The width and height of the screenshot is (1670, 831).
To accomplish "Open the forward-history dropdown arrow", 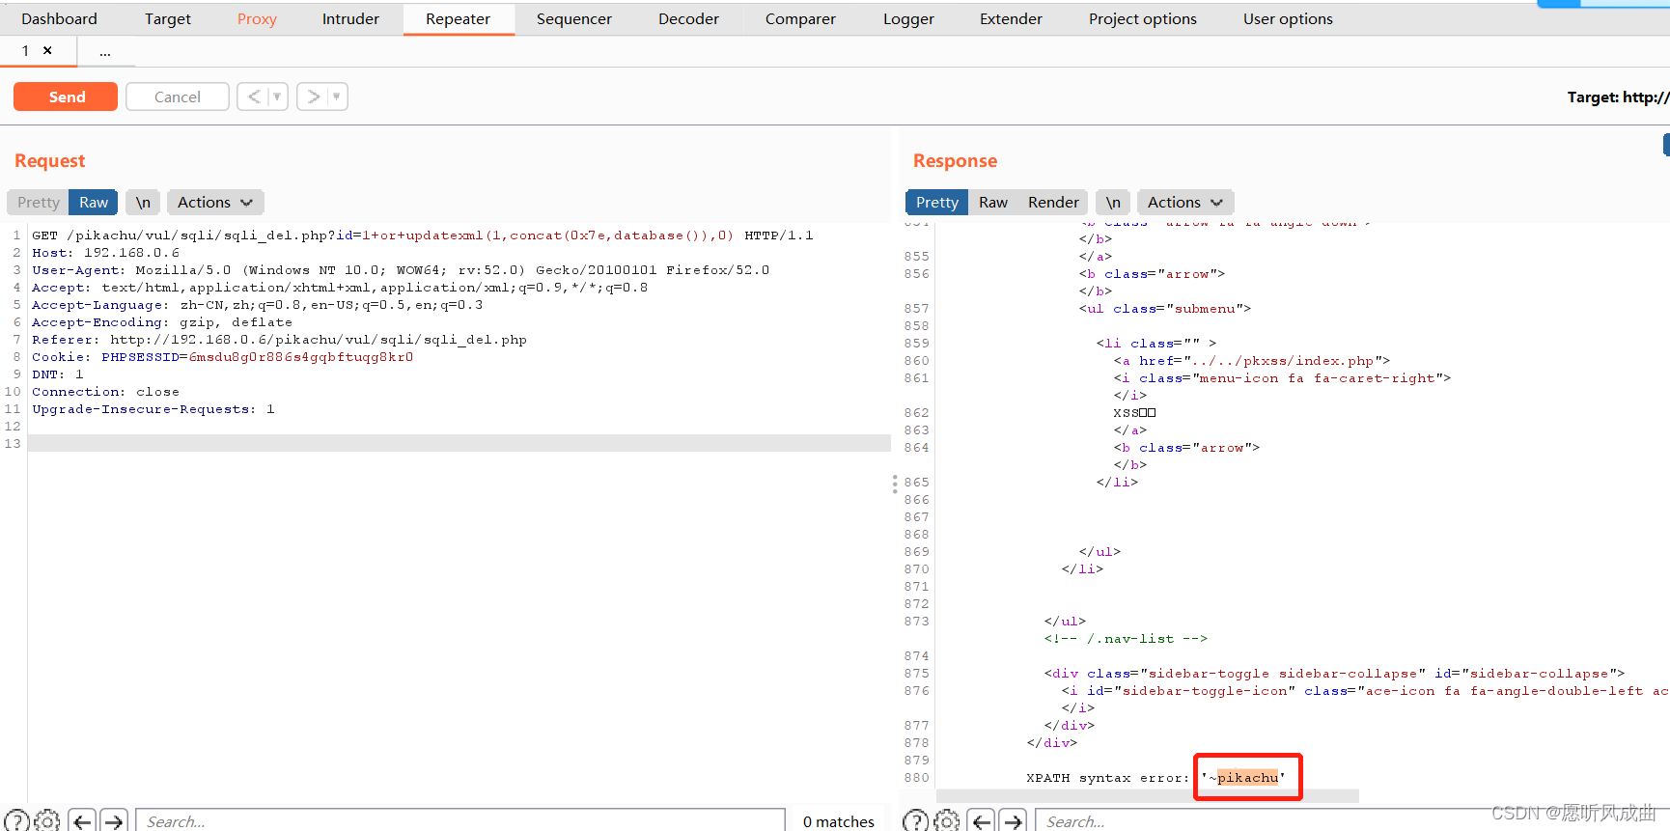I will (x=337, y=97).
